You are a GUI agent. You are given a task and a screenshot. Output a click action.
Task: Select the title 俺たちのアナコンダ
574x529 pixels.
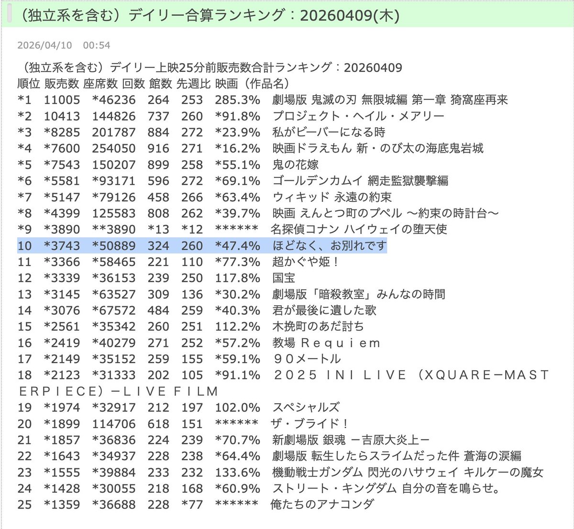[322, 505]
